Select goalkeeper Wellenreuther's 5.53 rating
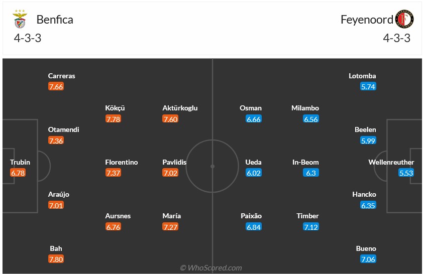Image resolution: width=423 pixels, height=274 pixels. 406,173
